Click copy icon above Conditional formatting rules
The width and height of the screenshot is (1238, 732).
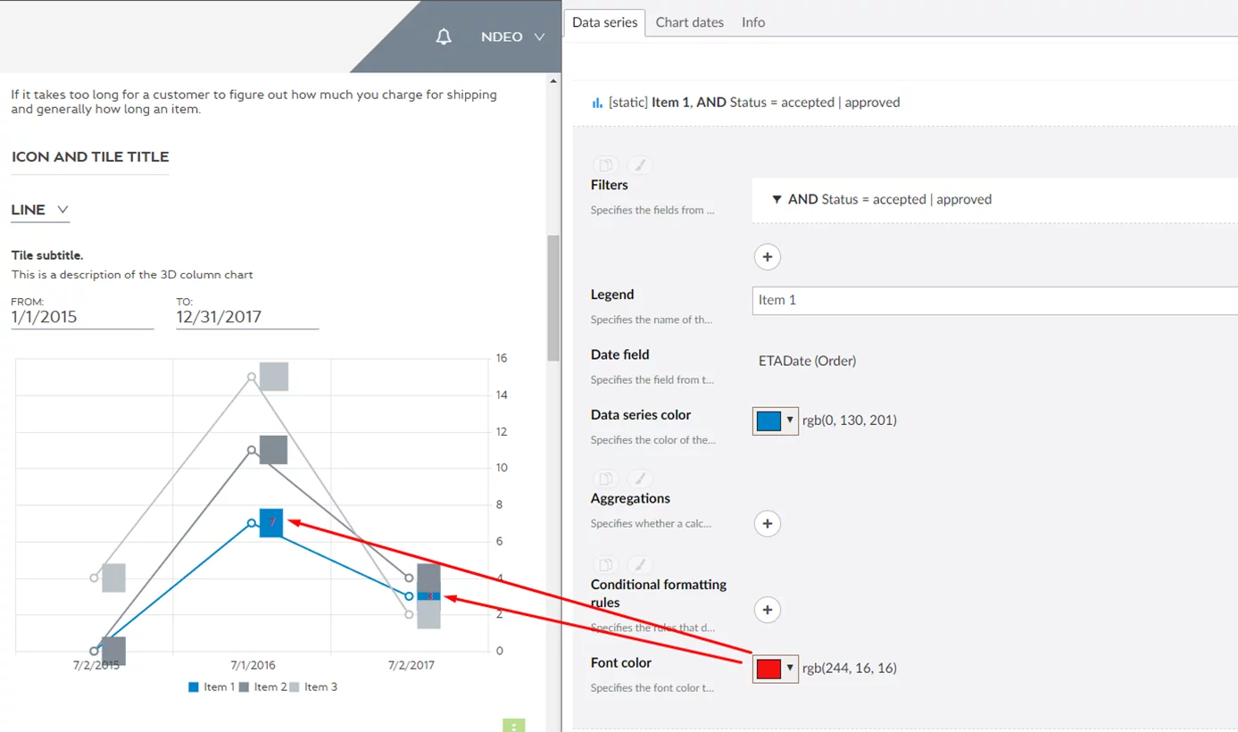pos(605,565)
